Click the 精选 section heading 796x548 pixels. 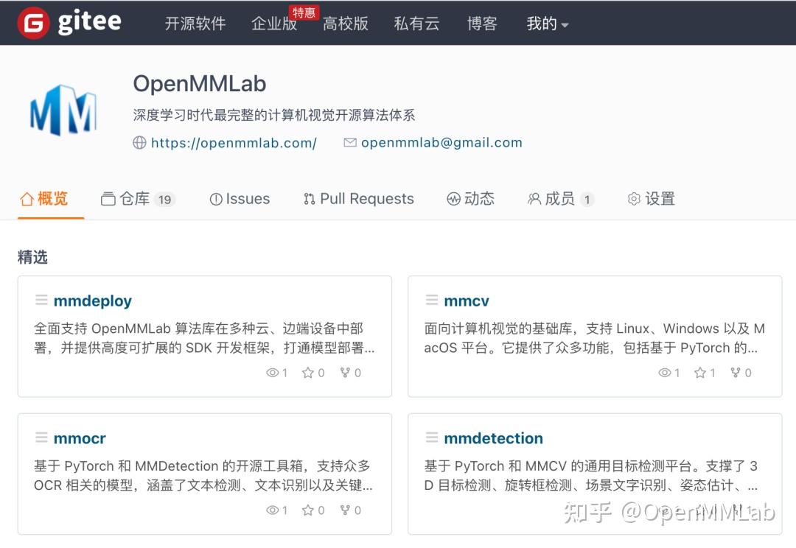(x=32, y=257)
